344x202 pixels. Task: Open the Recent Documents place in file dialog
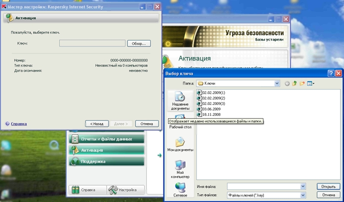(180, 100)
